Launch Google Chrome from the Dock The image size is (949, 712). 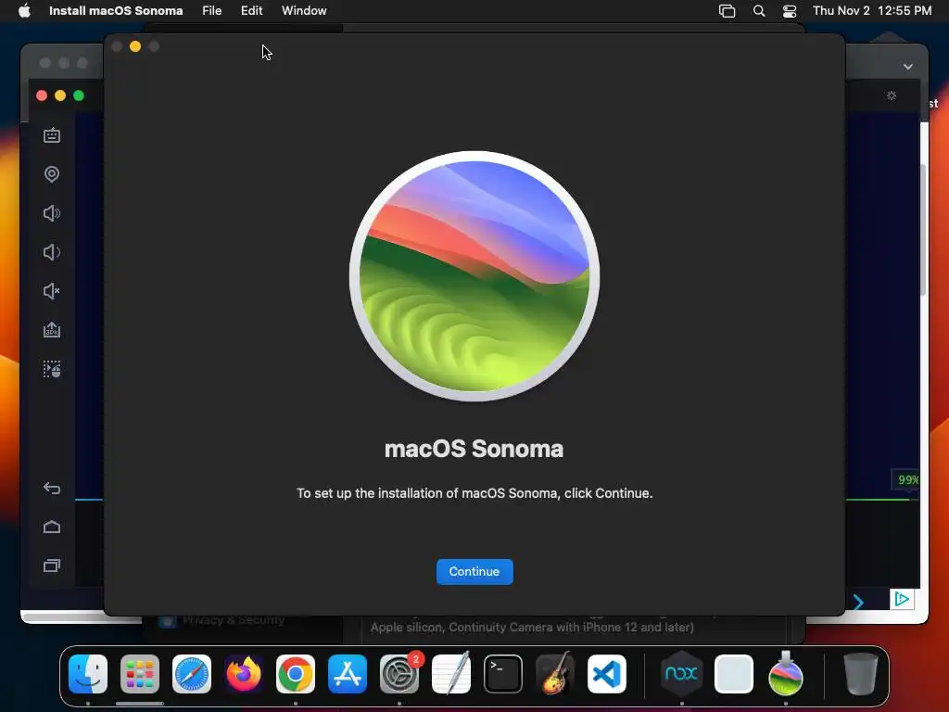[x=296, y=674]
